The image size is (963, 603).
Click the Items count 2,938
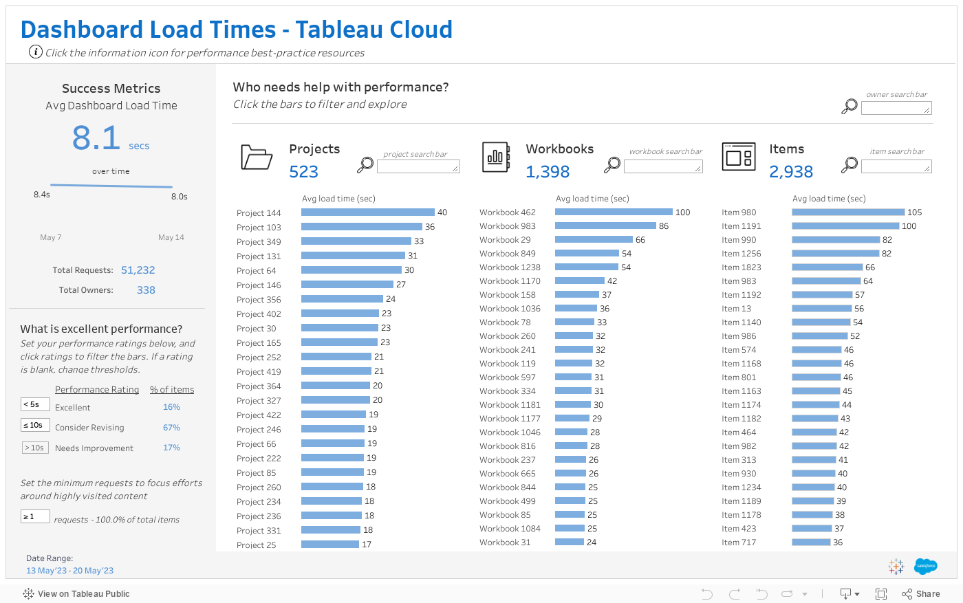791,171
